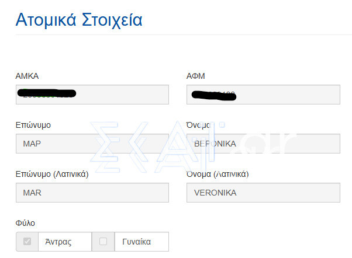Check the Γυναίκα checkbox
This screenshot has height=258, width=352.
(103, 242)
